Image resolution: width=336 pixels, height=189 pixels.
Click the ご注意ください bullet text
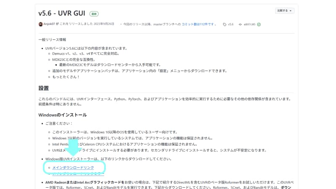(59, 123)
